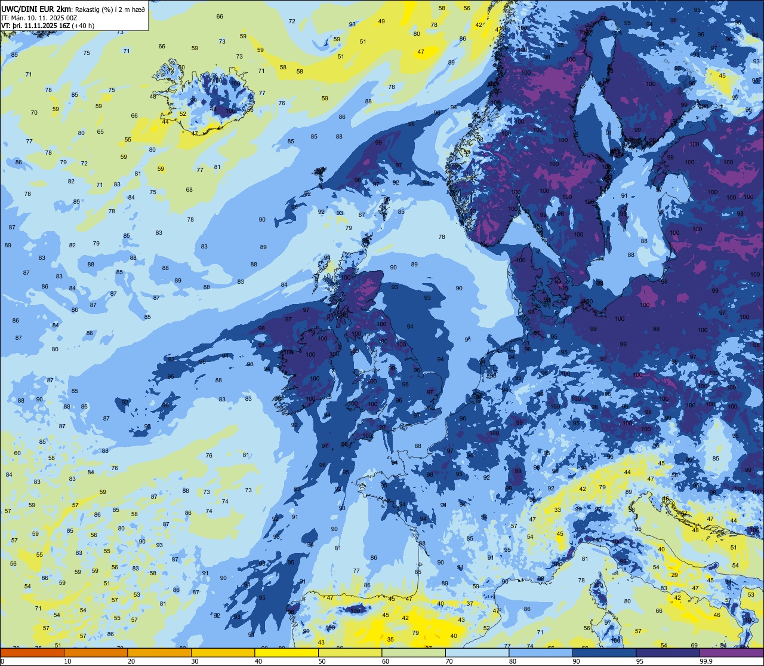Pick the legend scale label 90
Image resolution: width=764 pixels, height=666 pixels.
coord(576,661)
